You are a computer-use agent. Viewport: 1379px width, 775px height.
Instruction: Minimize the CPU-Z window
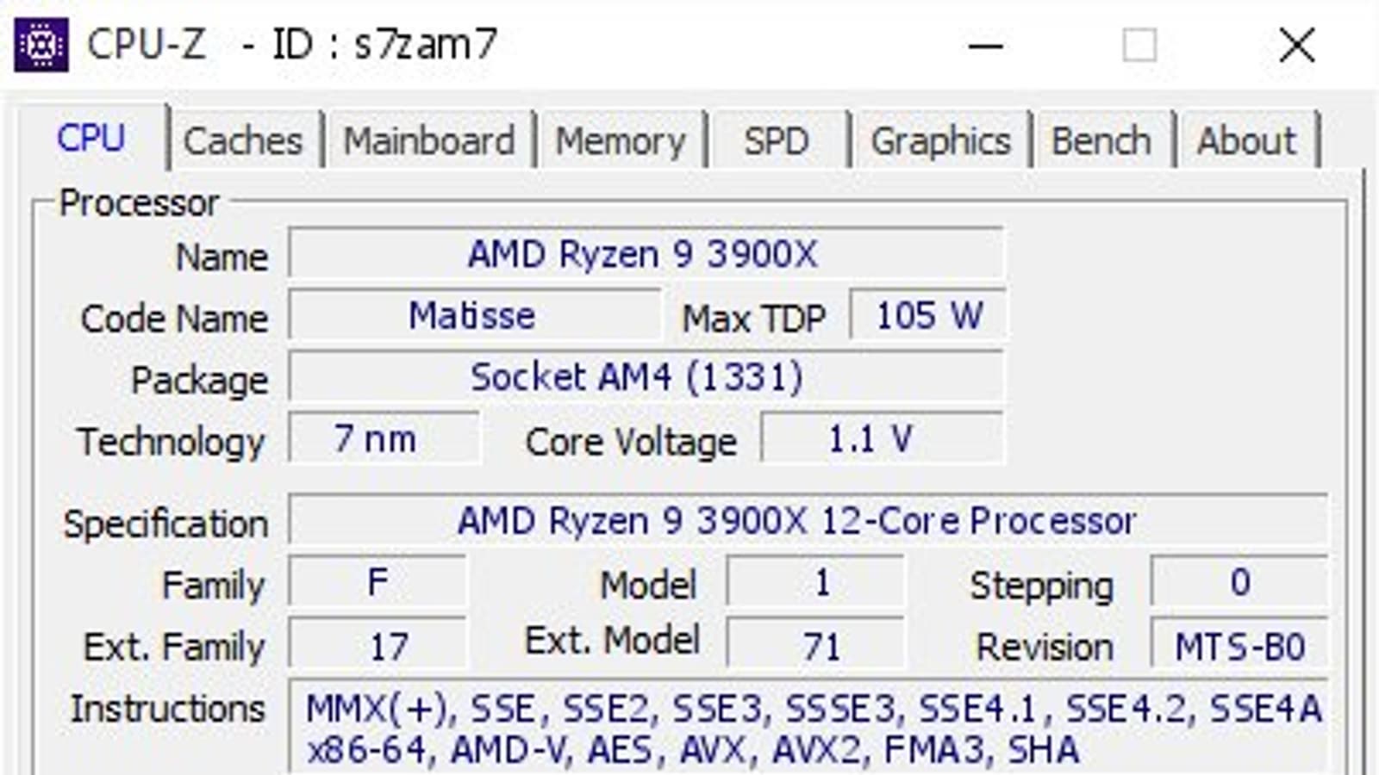pyautogui.click(x=986, y=45)
